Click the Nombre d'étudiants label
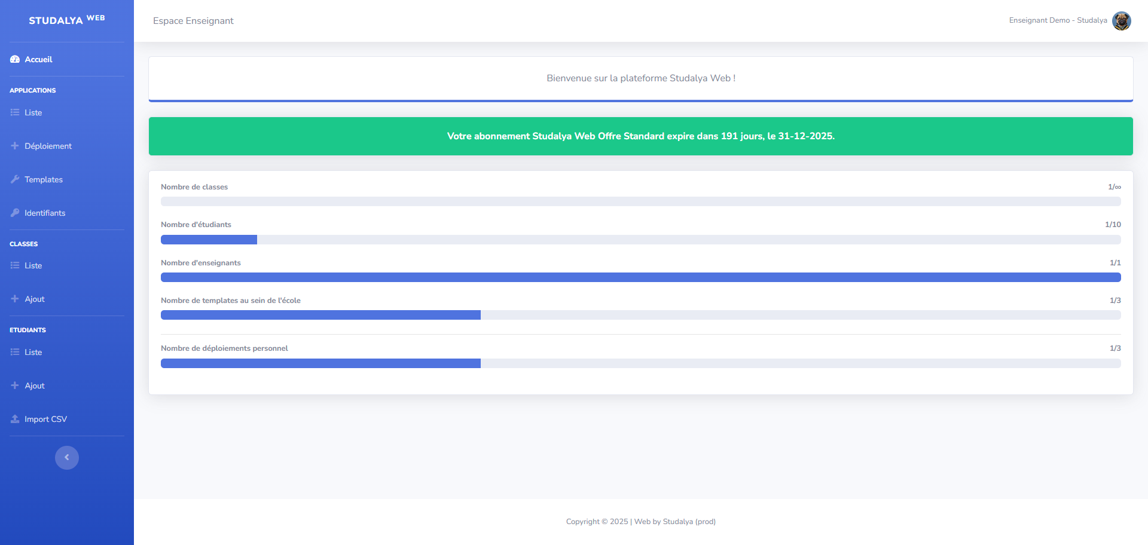 (x=196, y=225)
